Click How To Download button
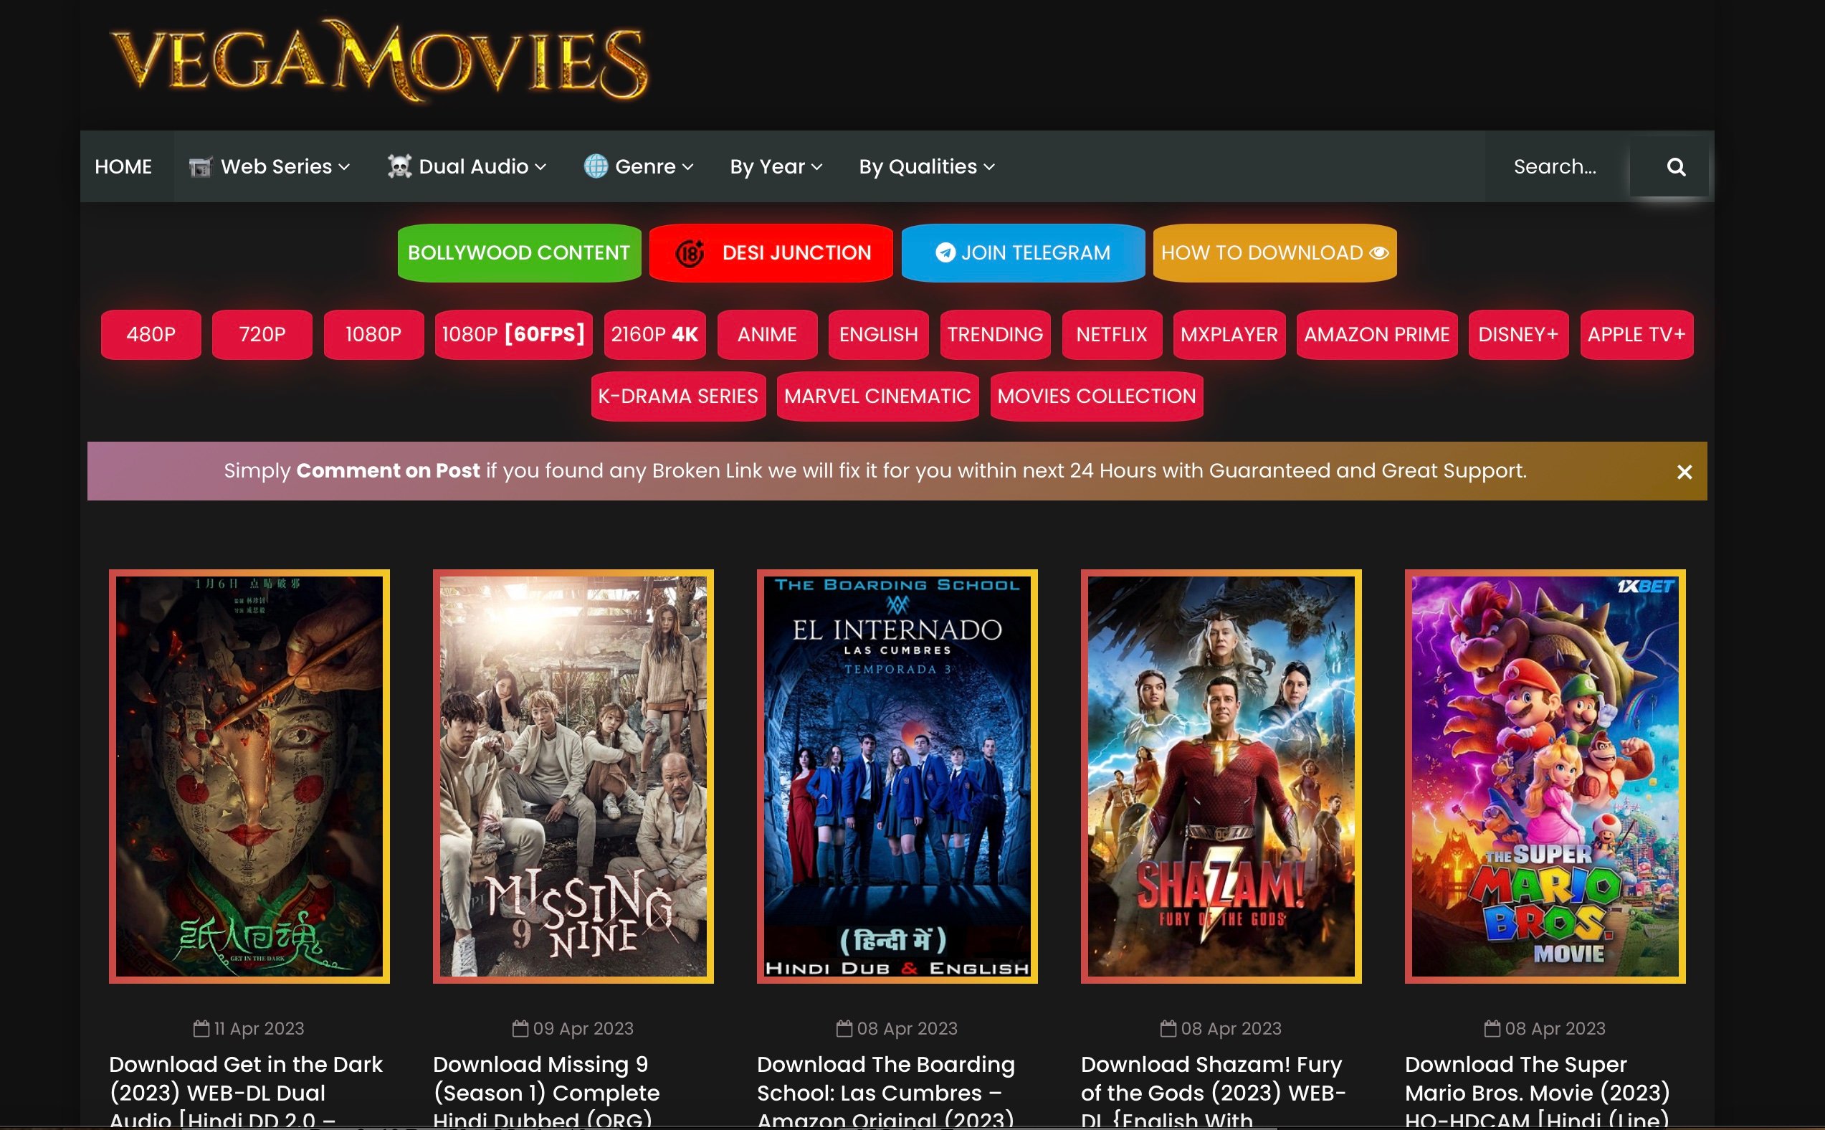Screen dimensions: 1825x1130 [1274, 252]
